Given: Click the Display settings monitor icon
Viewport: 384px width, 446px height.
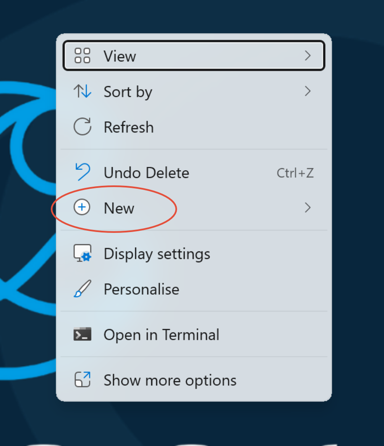Looking at the screenshot, I should pyautogui.click(x=83, y=253).
